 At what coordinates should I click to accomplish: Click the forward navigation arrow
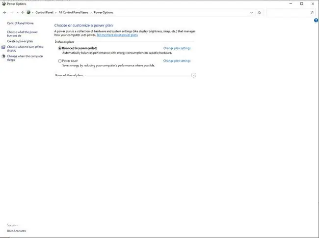pyautogui.click(x=12, y=12)
